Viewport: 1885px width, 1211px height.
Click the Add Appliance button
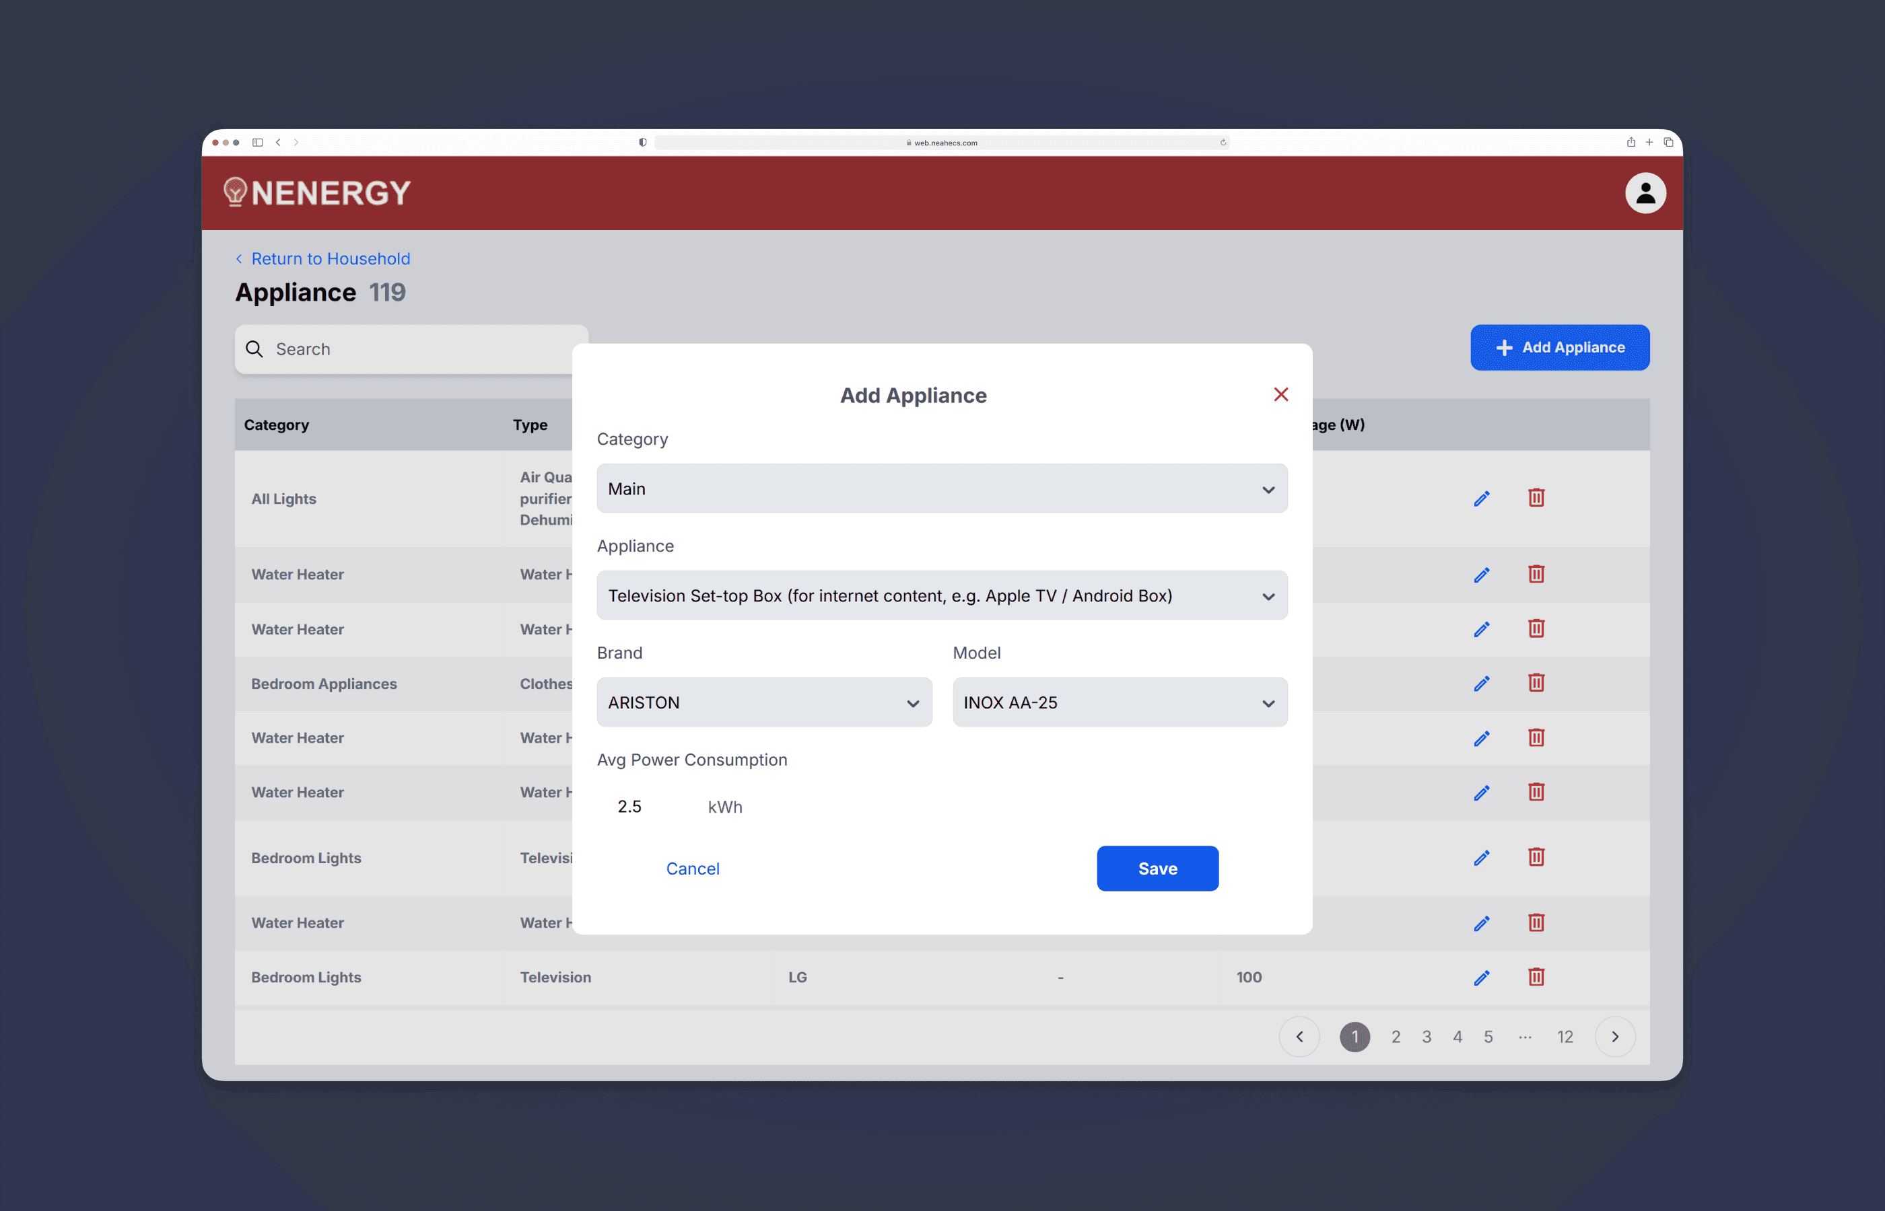click(1559, 346)
